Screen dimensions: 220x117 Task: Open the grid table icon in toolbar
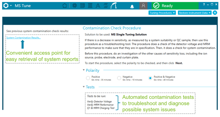pos(90,6)
